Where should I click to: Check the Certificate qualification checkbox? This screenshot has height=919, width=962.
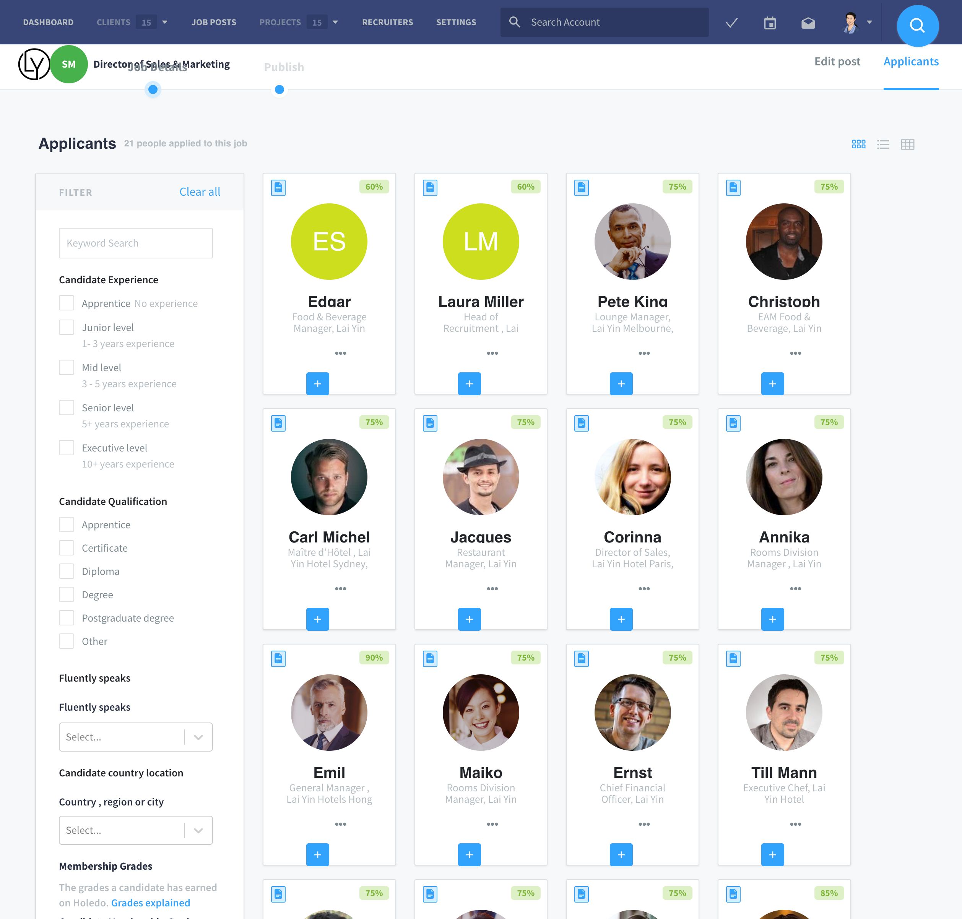[67, 548]
